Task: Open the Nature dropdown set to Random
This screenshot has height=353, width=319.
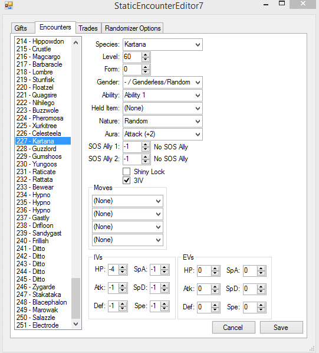Action: 163,121
